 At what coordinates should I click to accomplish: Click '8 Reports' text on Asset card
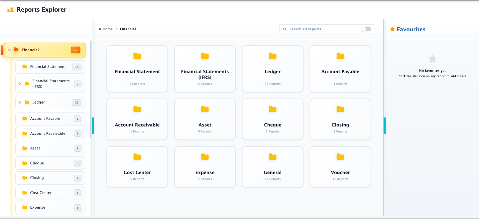coord(205,131)
